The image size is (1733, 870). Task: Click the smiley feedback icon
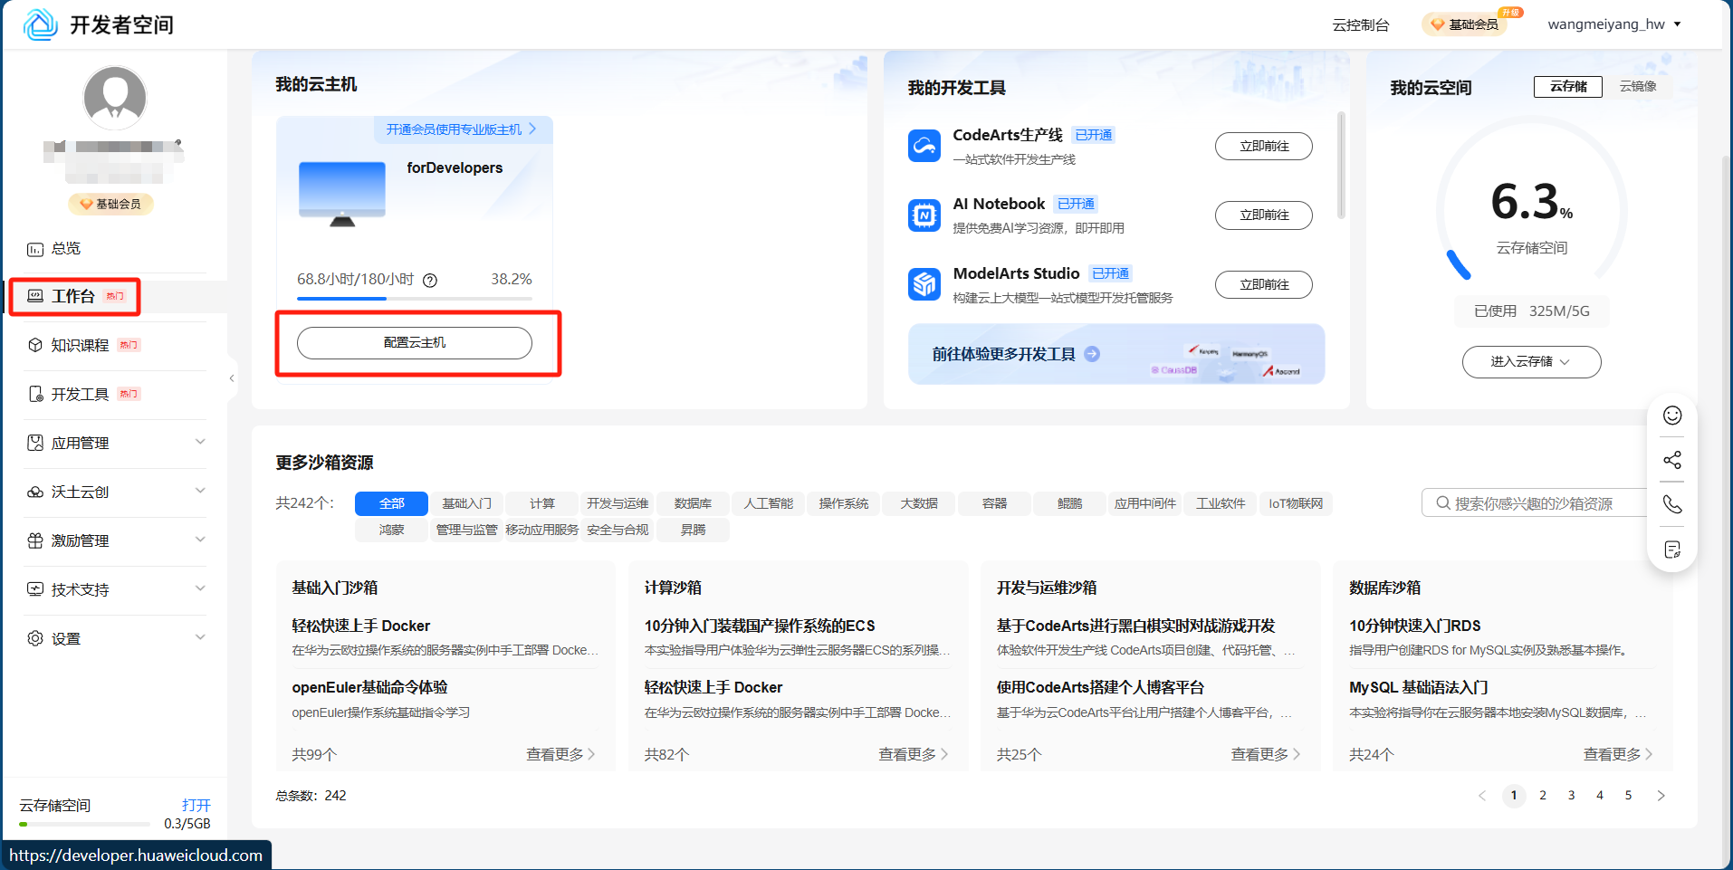tap(1672, 415)
